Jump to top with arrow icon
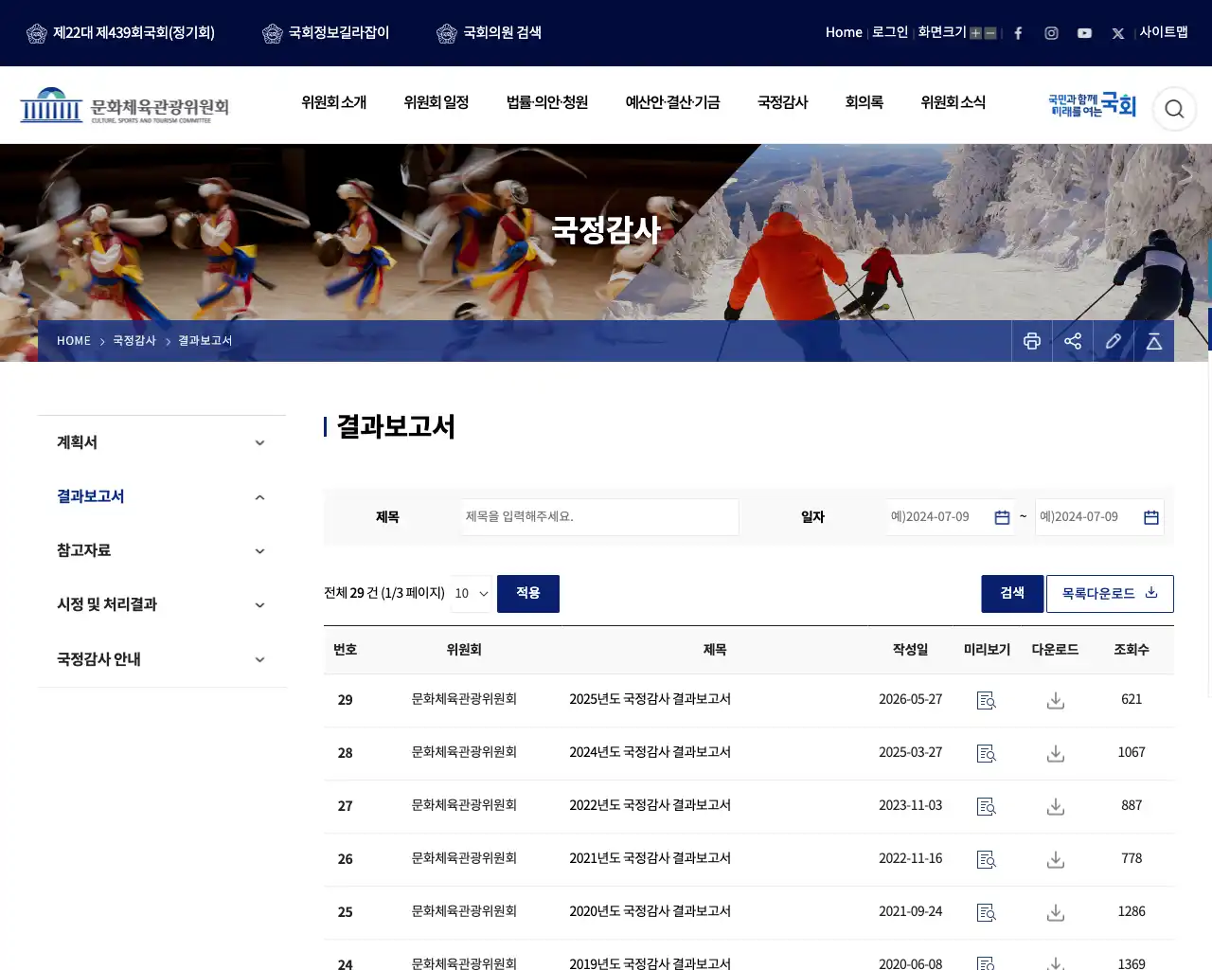Viewport: 1212px width, 970px height. 1154,341
